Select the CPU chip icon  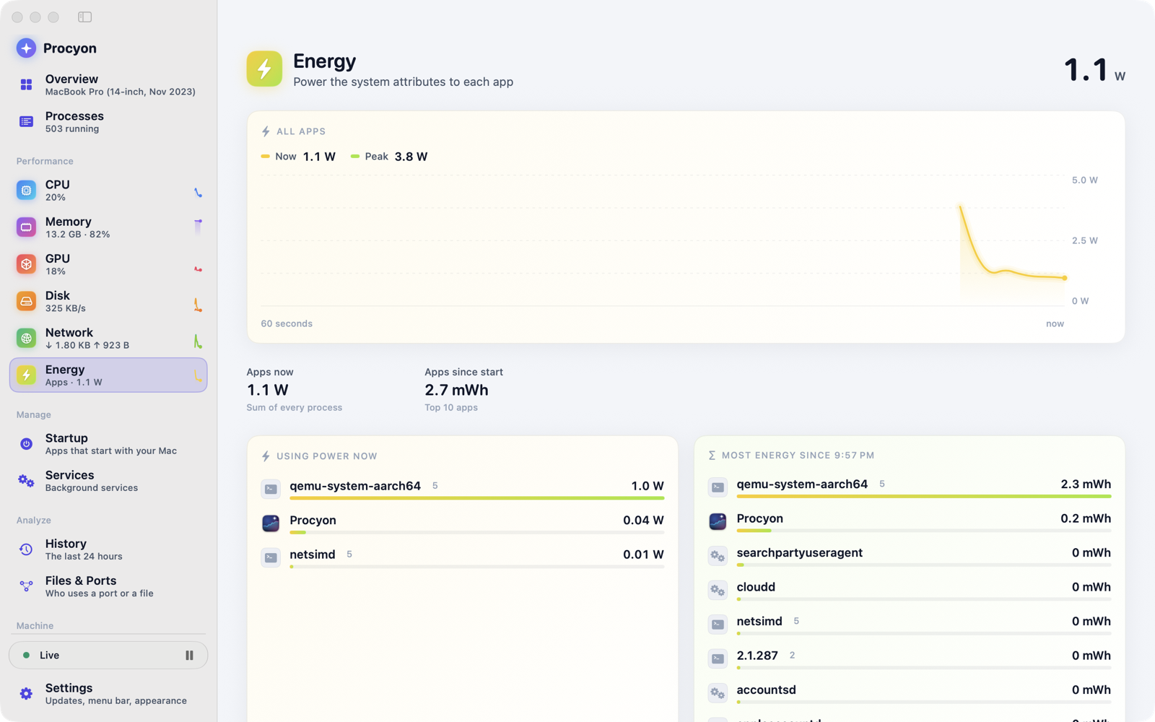(26, 191)
